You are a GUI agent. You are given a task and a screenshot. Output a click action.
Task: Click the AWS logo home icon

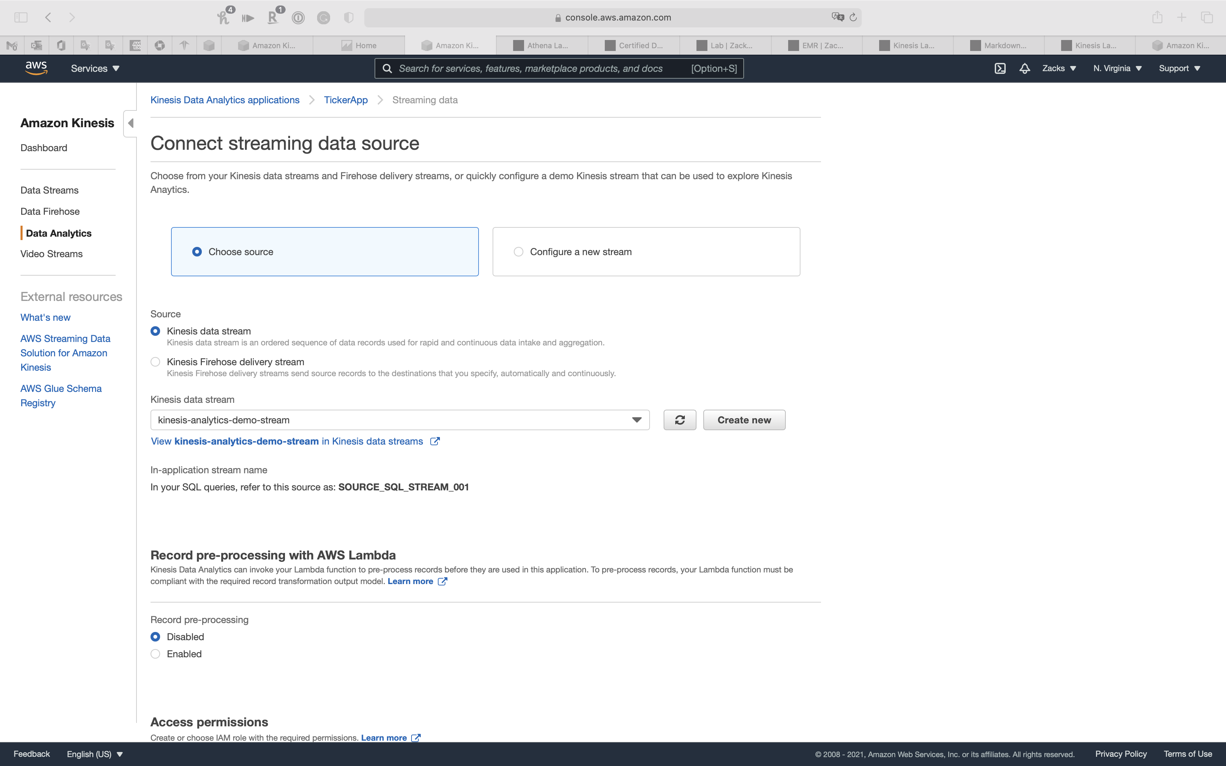click(36, 68)
